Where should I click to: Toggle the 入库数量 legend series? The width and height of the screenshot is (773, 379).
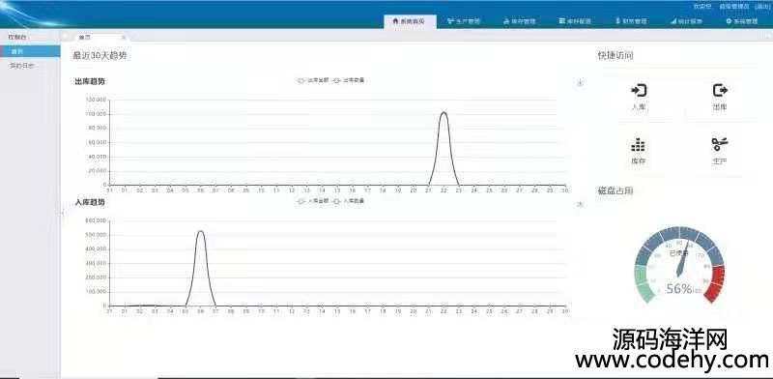click(348, 201)
